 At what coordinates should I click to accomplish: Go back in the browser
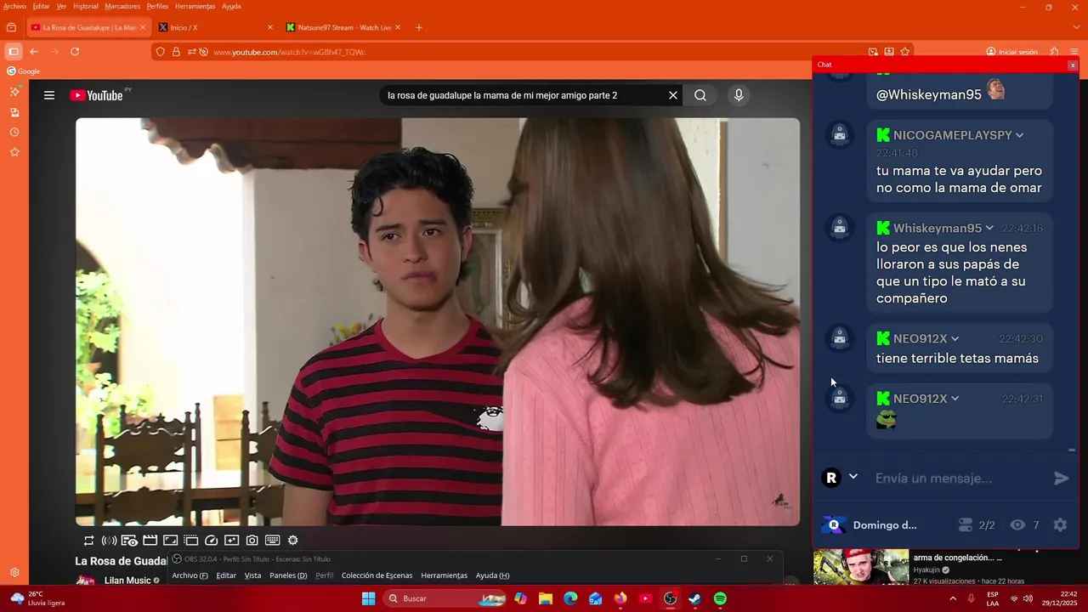(x=34, y=52)
